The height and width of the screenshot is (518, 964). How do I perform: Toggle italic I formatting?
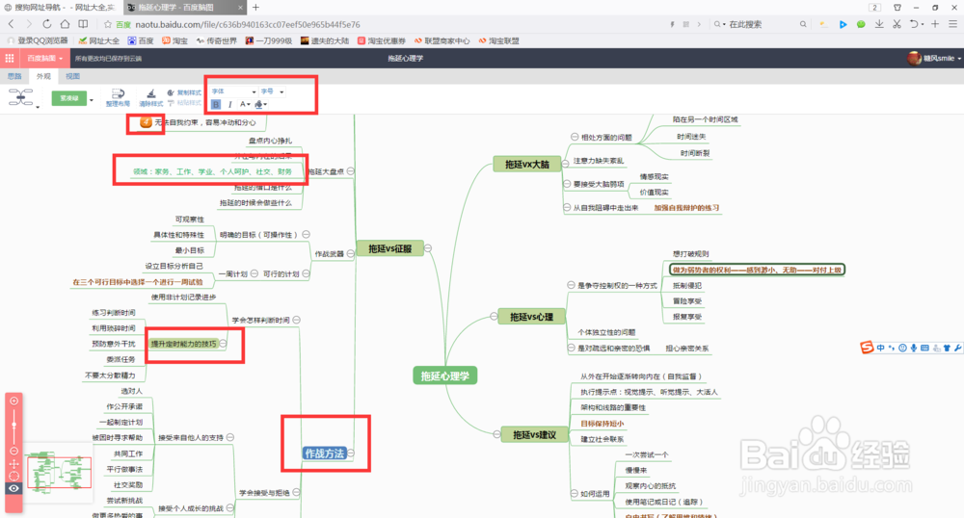coord(230,104)
